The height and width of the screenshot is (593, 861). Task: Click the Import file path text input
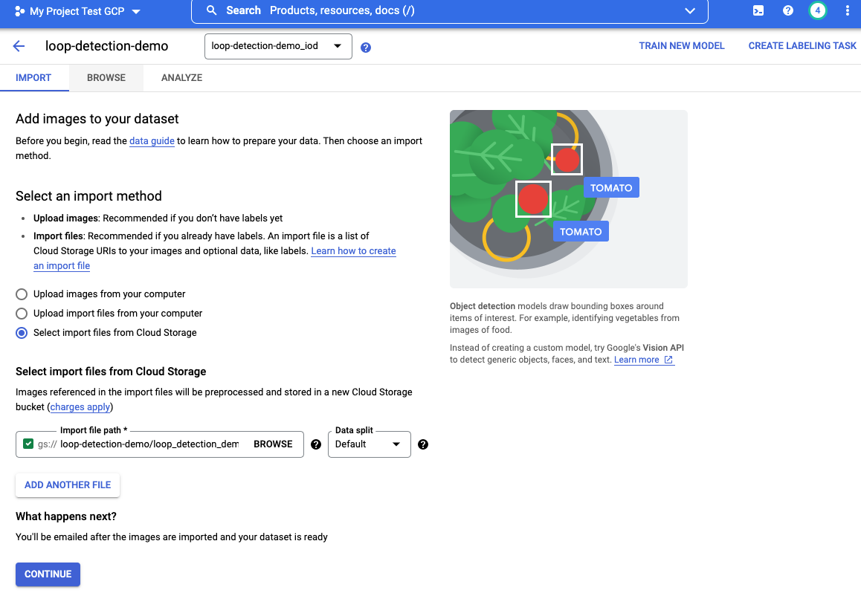point(149,444)
